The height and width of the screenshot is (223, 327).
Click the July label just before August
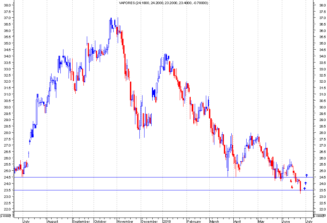26,221
